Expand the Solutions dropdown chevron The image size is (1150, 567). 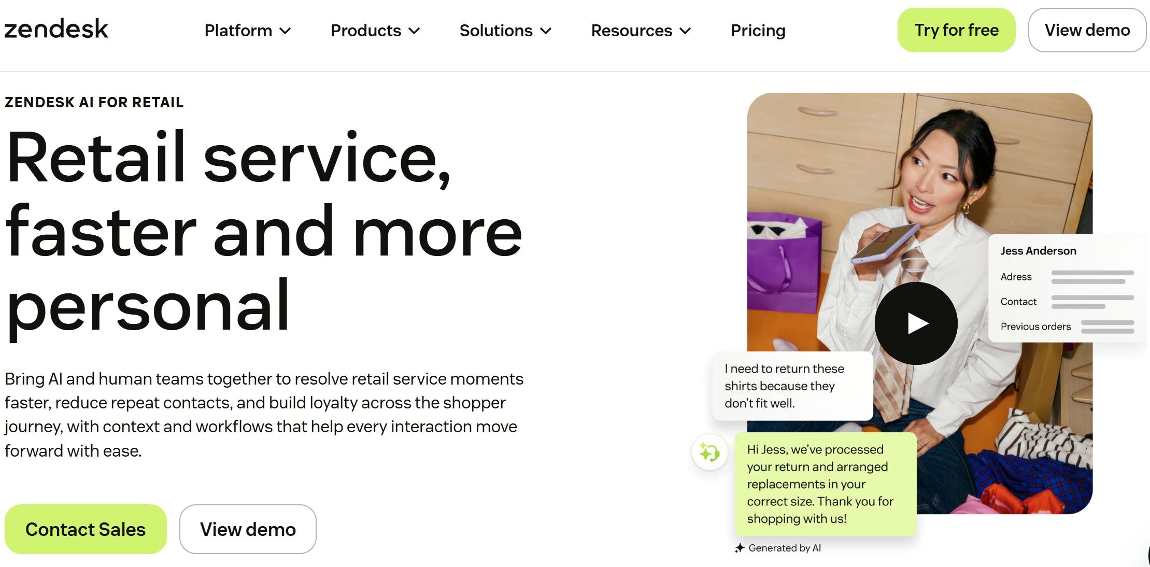tap(546, 31)
